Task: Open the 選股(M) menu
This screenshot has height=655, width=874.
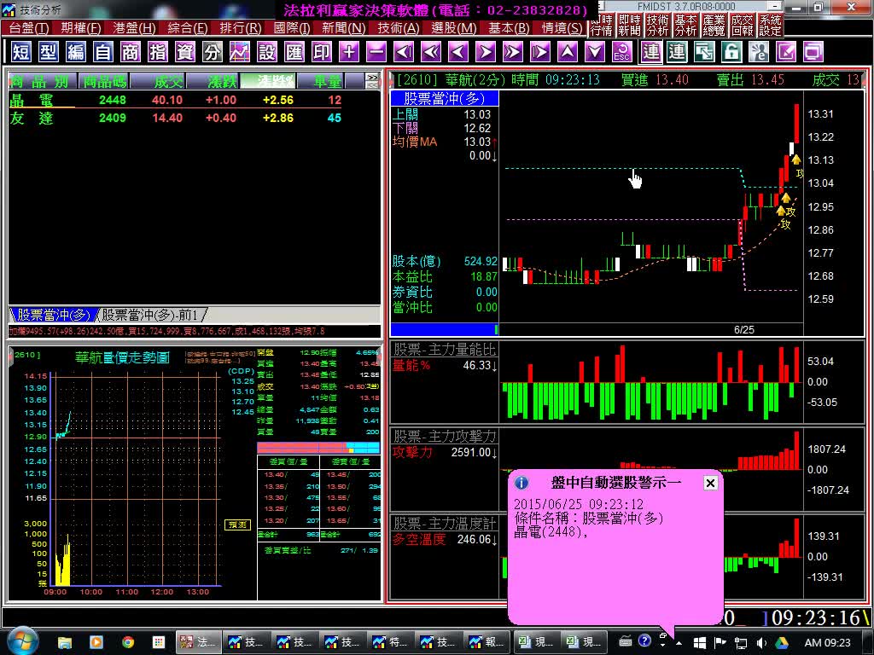Action: (454, 28)
